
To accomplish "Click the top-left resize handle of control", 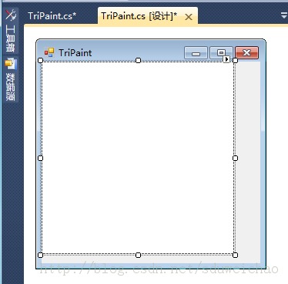I will point(40,60).
